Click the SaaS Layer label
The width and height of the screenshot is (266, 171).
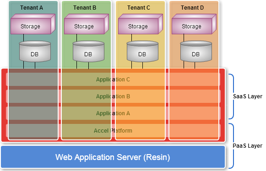248,96
